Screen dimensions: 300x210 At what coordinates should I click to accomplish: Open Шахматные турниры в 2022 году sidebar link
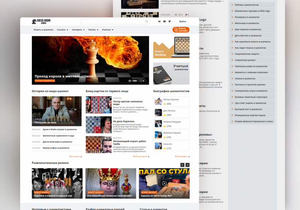(x=253, y=11)
